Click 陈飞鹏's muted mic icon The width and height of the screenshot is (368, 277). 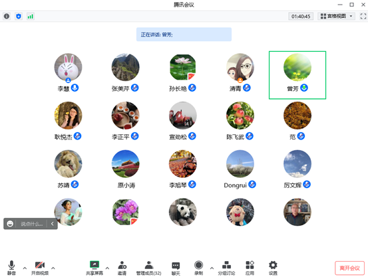point(250,136)
